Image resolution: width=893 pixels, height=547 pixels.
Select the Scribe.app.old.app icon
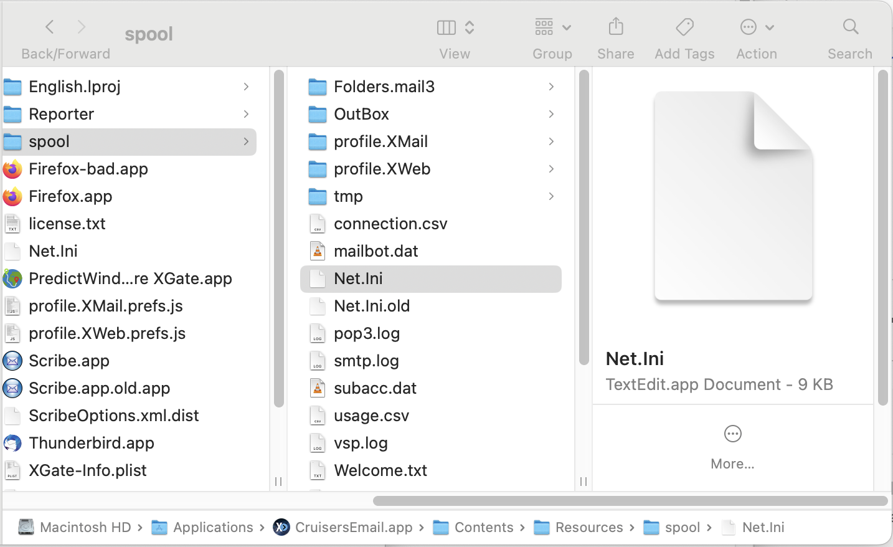tap(12, 388)
